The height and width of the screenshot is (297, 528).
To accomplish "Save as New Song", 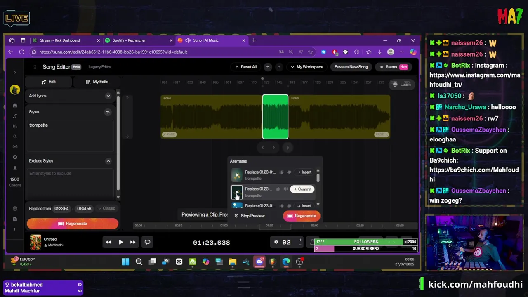I will pos(351,67).
